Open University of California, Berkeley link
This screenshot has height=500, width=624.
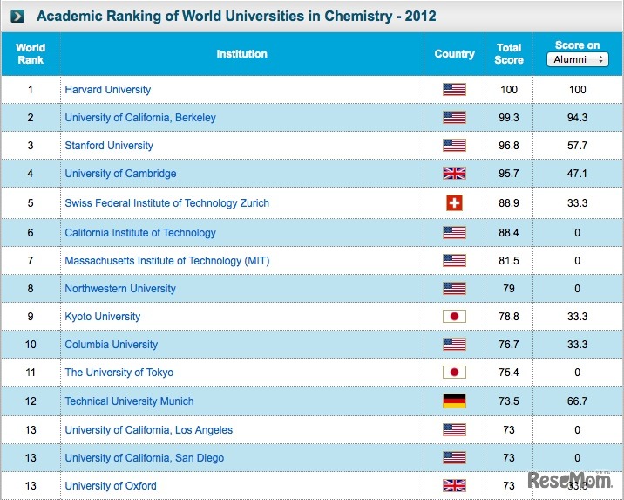140,118
